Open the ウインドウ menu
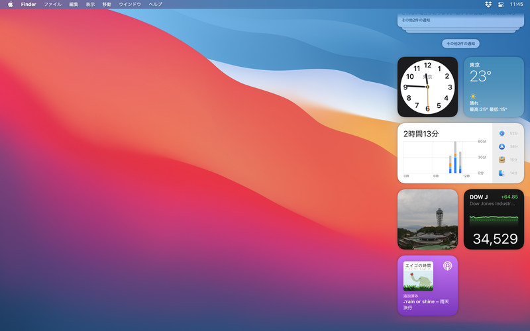 click(130, 5)
